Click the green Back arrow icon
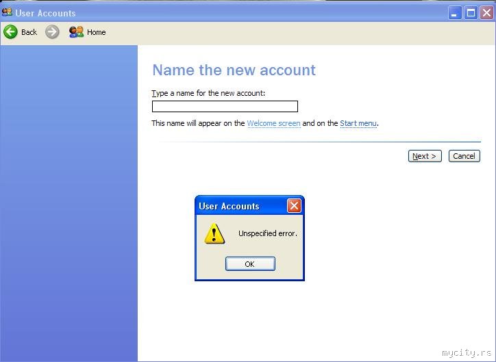 (10, 32)
